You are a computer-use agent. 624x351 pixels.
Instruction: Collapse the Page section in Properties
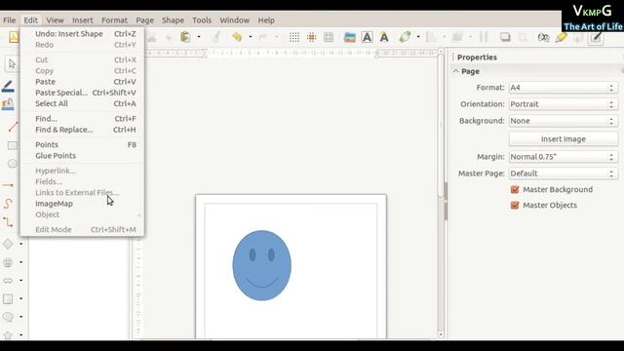coord(456,71)
